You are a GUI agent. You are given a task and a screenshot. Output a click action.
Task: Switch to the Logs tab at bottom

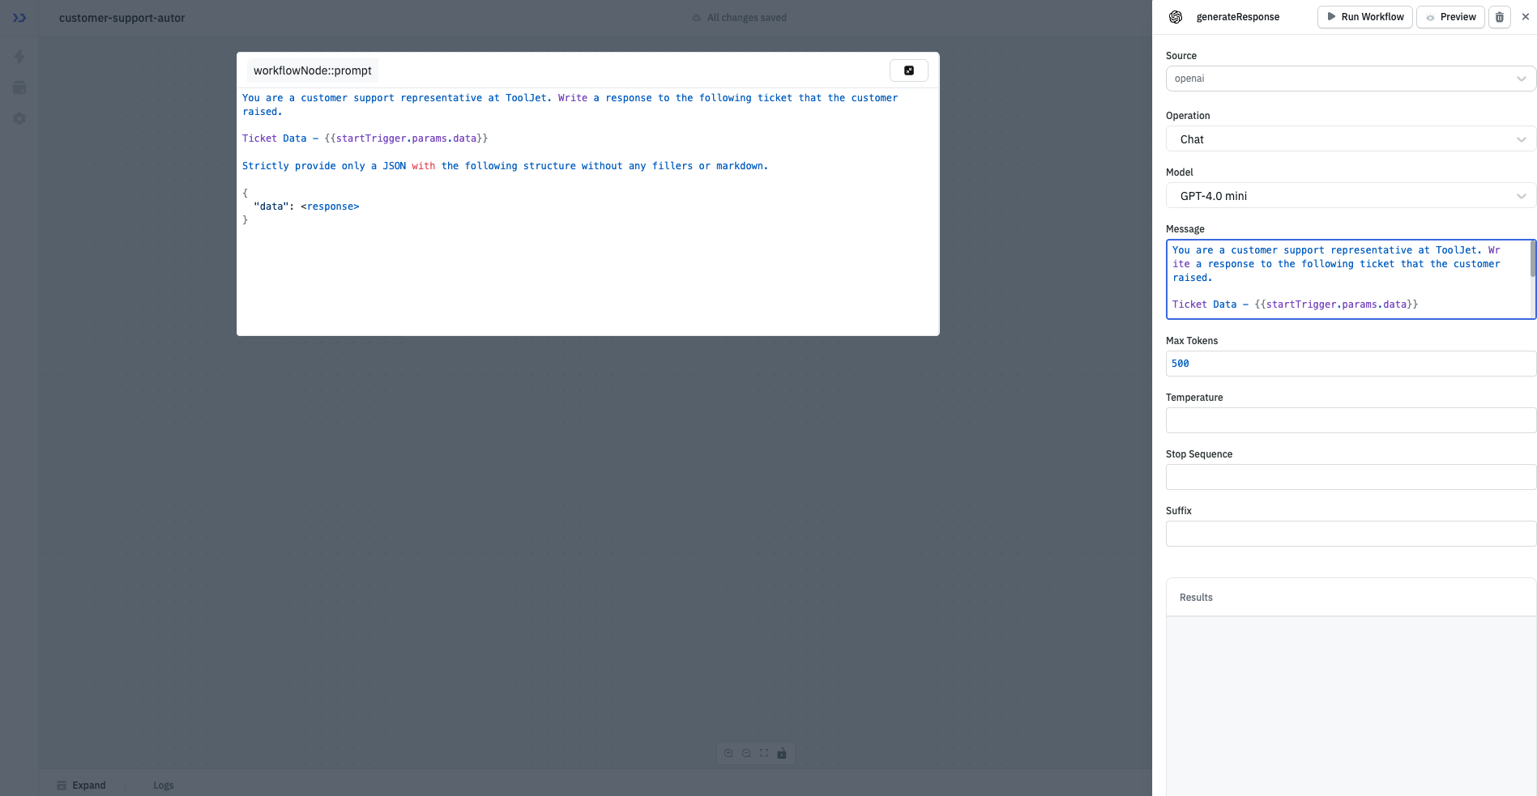[163, 785]
